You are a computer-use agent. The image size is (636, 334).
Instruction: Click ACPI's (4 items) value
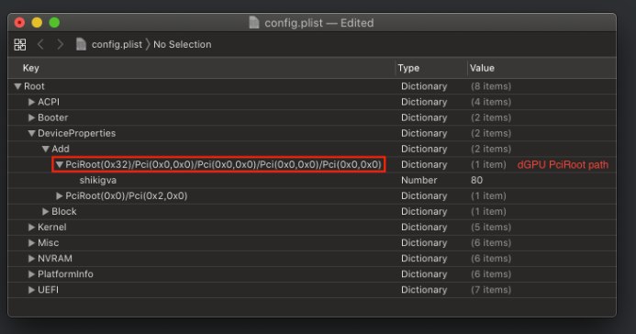(x=491, y=102)
